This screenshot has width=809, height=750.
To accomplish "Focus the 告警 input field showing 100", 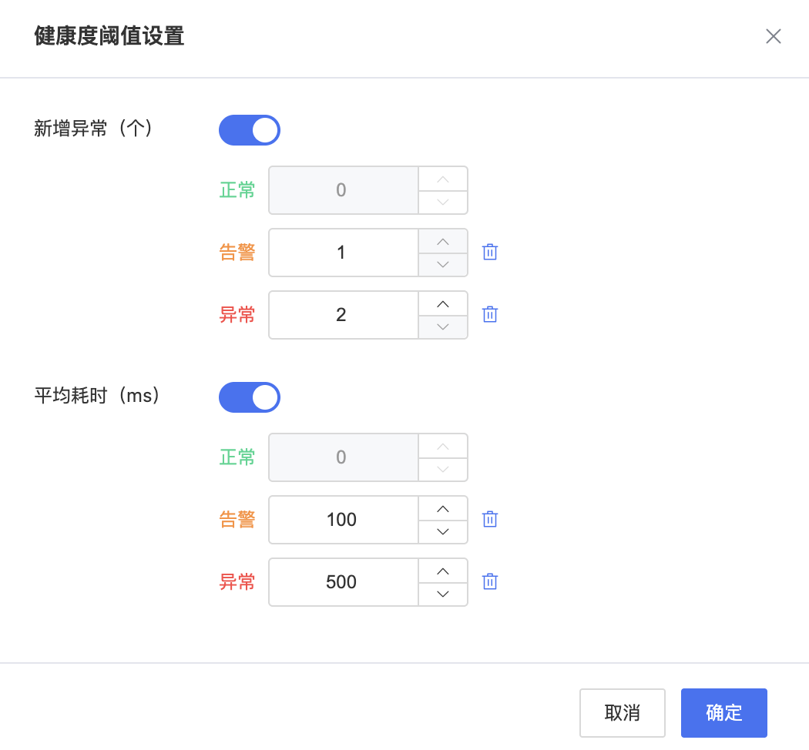I will 343,520.
